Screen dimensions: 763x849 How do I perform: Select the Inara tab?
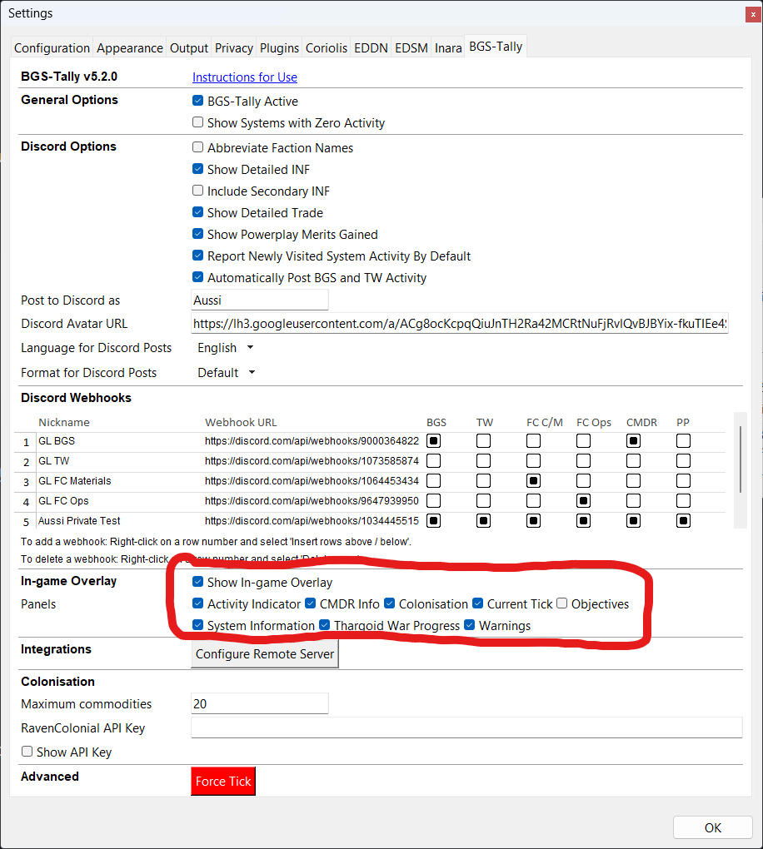pos(447,48)
